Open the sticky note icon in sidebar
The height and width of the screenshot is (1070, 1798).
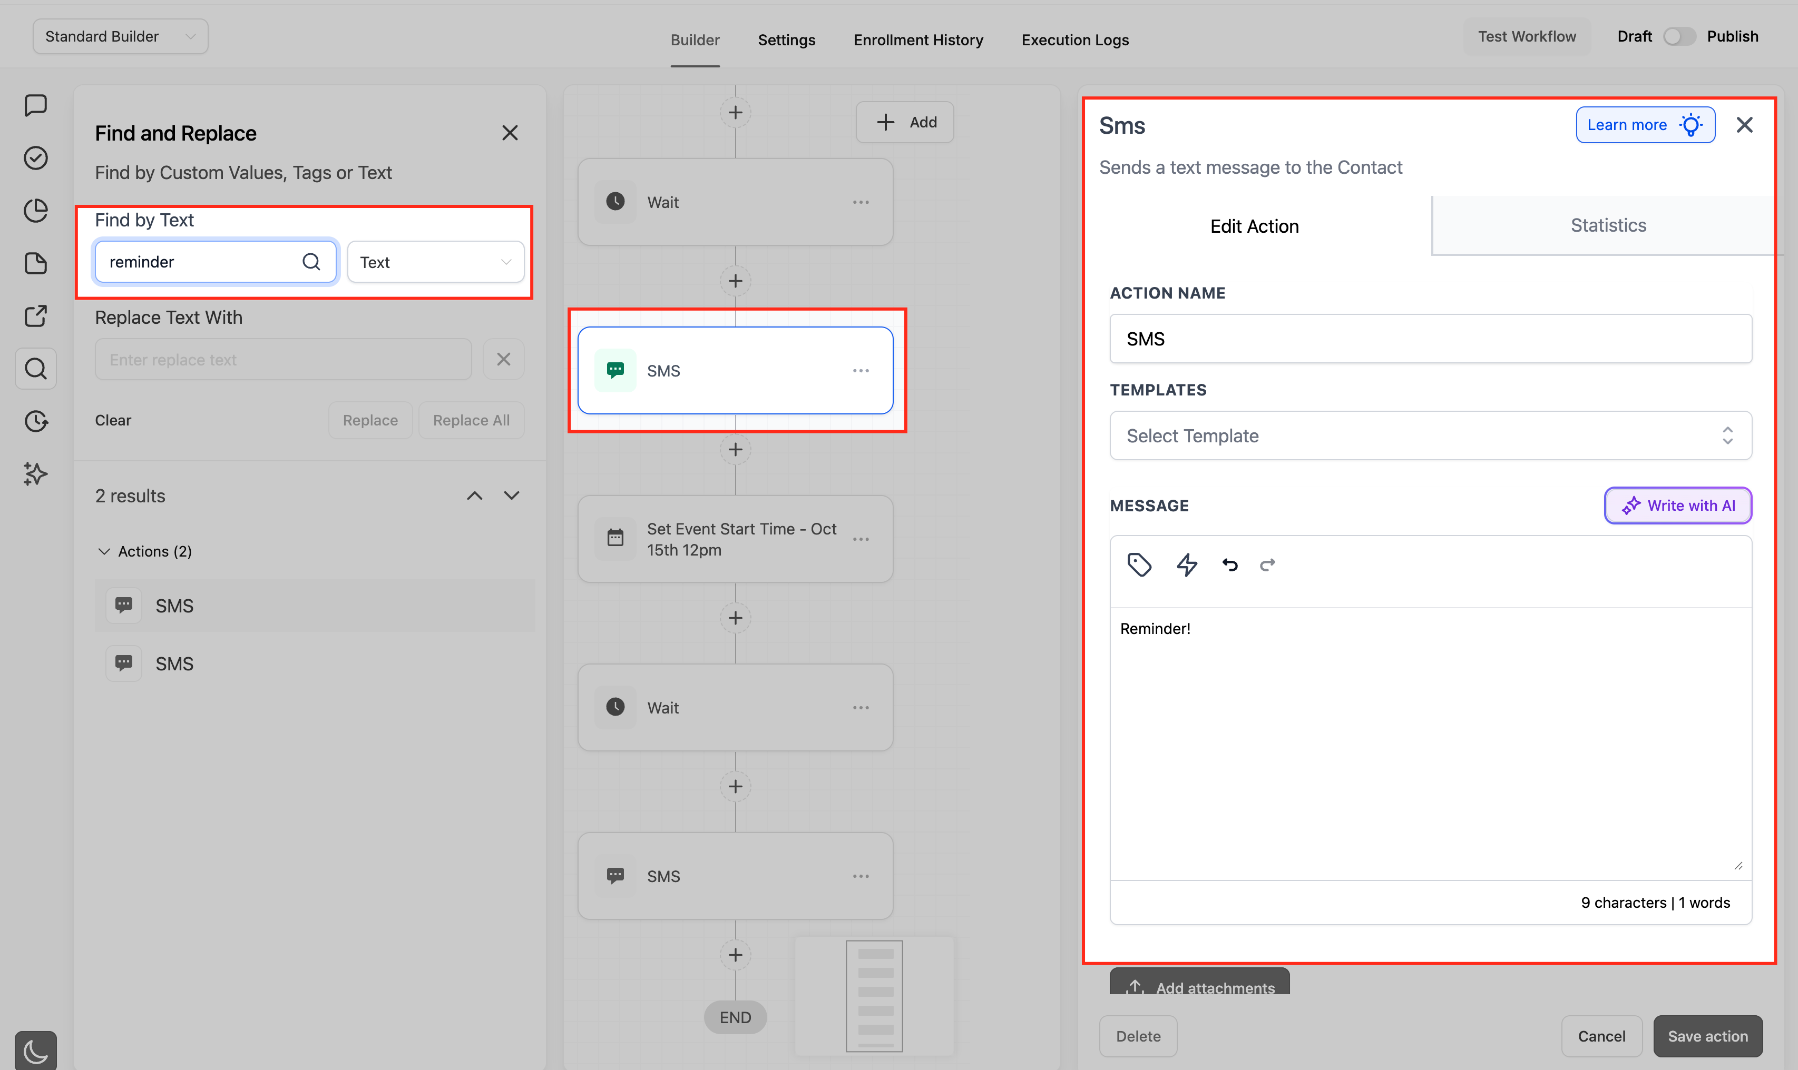pyautogui.click(x=35, y=263)
